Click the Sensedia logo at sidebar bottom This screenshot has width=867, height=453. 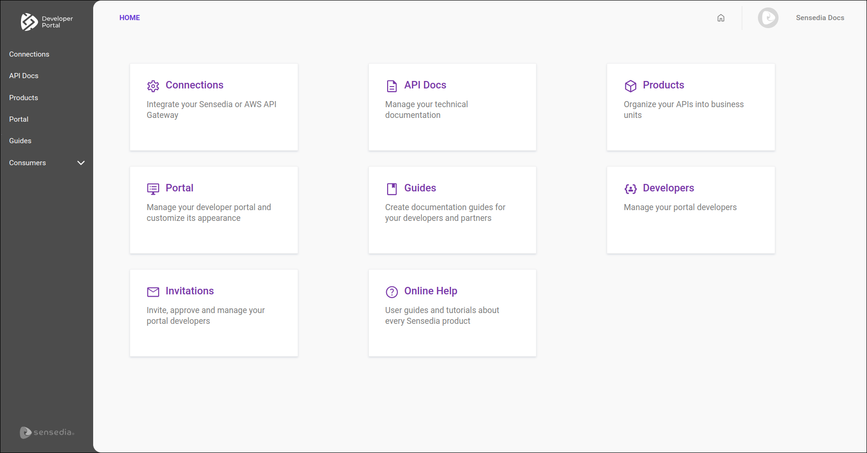point(46,432)
